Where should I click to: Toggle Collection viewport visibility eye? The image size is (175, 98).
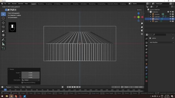[x=170, y=12]
